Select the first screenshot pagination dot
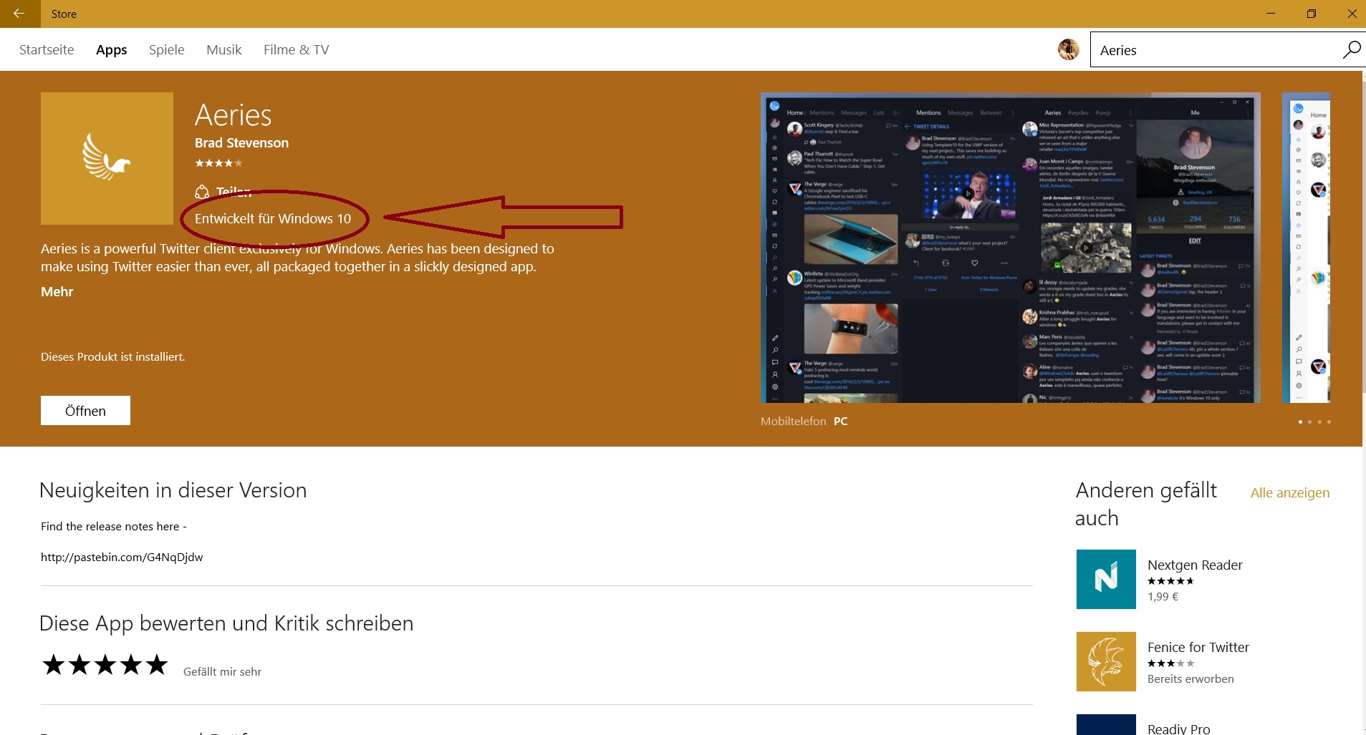Screen dimensions: 1366x735 click(1300, 422)
